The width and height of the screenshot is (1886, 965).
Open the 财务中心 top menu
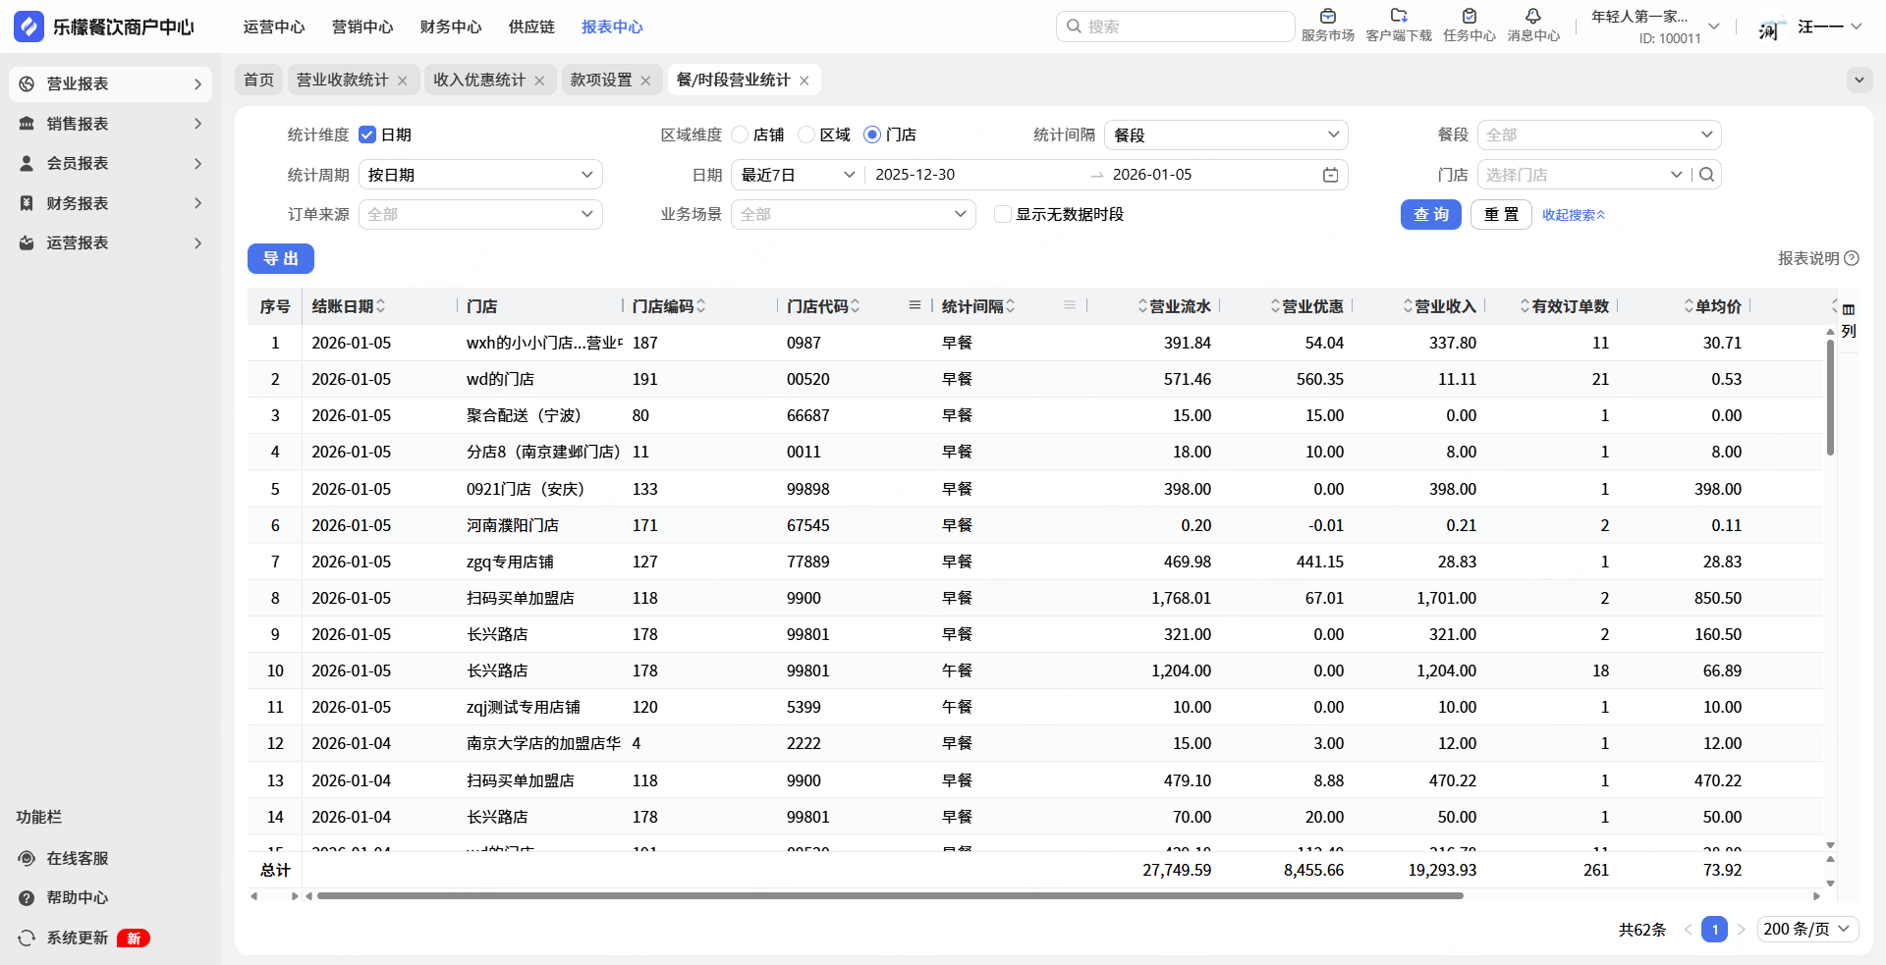[x=451, y=27]
